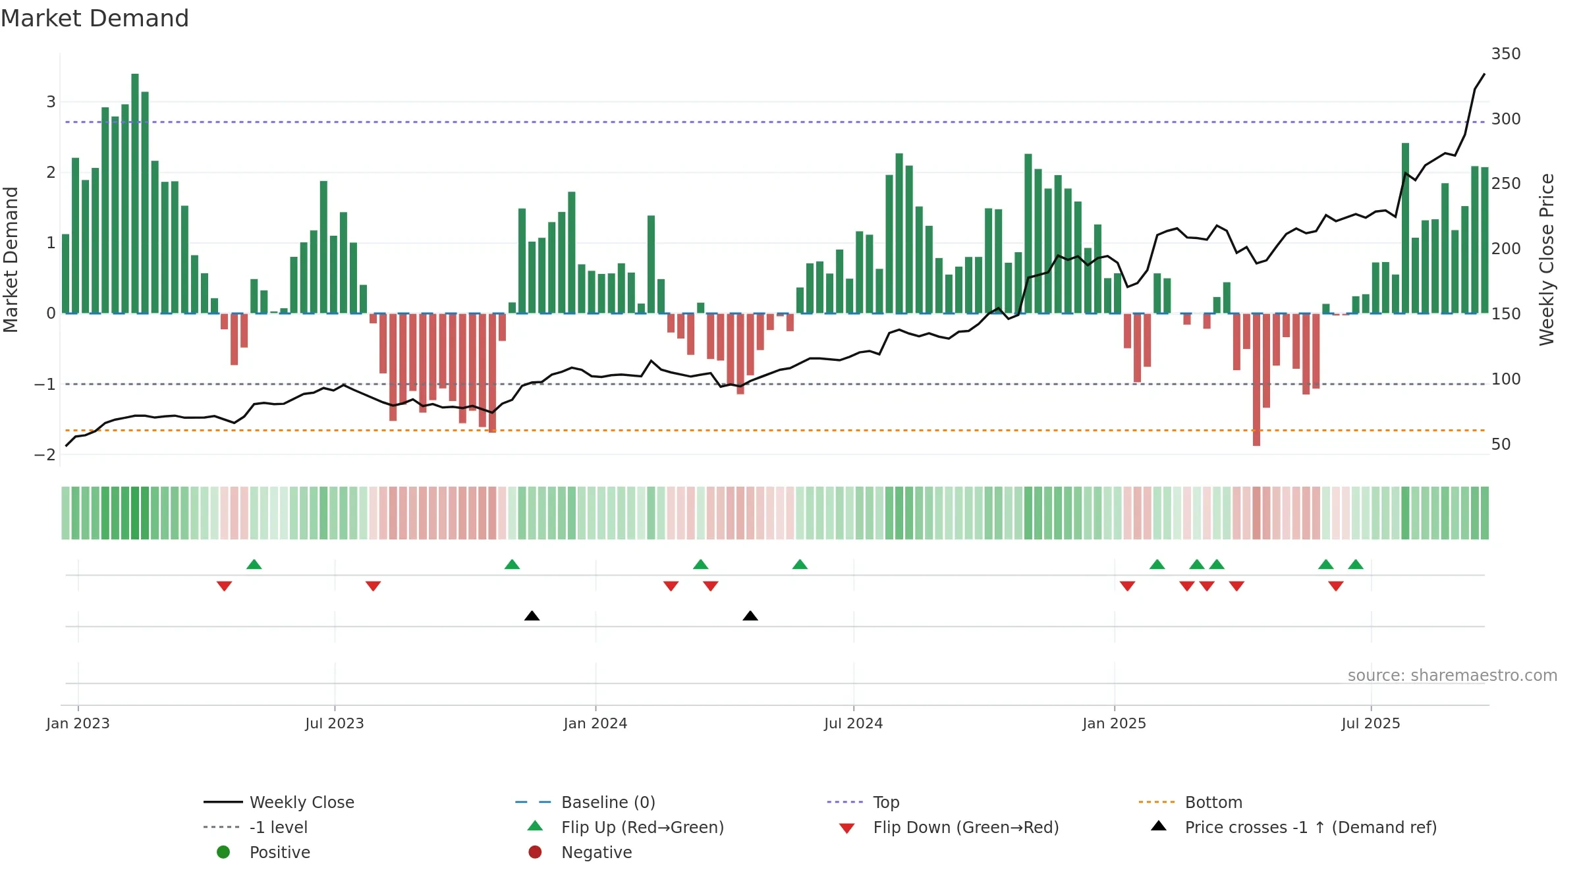Screen dimensions: 1581x889
Task: Click the -1 level legend label
Action: (x=279, y=827)
